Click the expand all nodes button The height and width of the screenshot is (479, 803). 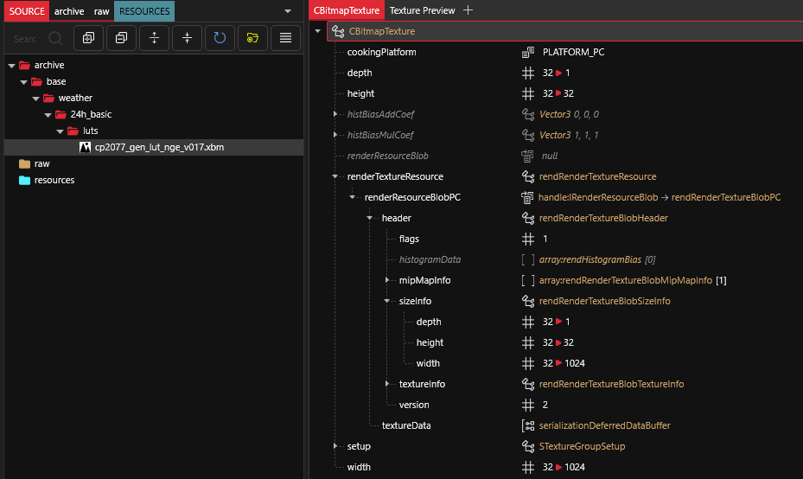(88, 38)
